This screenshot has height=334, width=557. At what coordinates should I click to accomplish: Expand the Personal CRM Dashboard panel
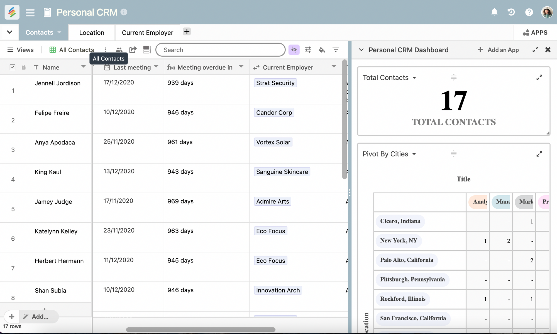536,50
